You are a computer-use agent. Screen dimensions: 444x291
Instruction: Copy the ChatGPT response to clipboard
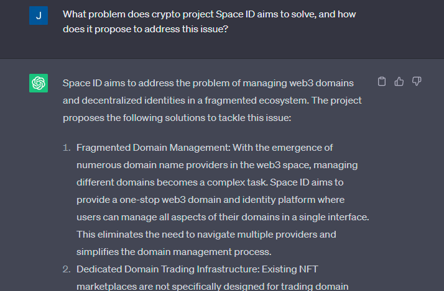coord(382,81)
